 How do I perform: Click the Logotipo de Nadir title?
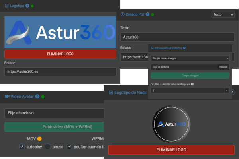(x=131, y=93)
